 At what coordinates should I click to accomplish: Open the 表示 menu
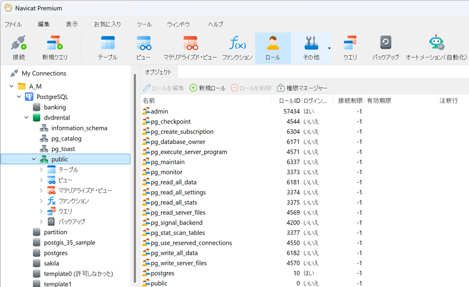[72, 24]
